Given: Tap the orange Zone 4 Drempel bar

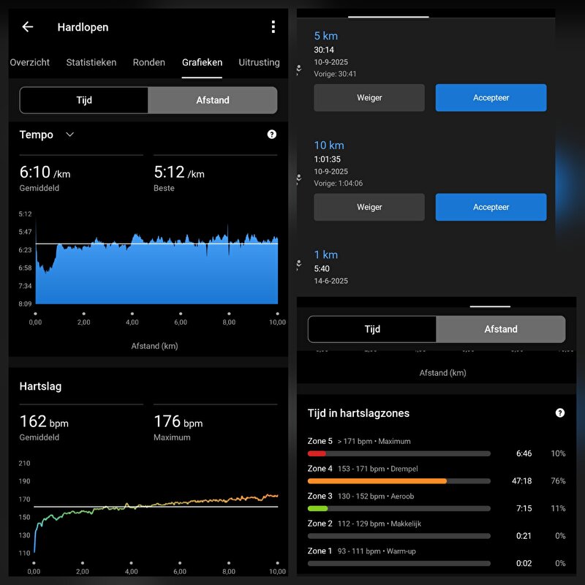Looking at the screenshot, I should pos(377,481).
